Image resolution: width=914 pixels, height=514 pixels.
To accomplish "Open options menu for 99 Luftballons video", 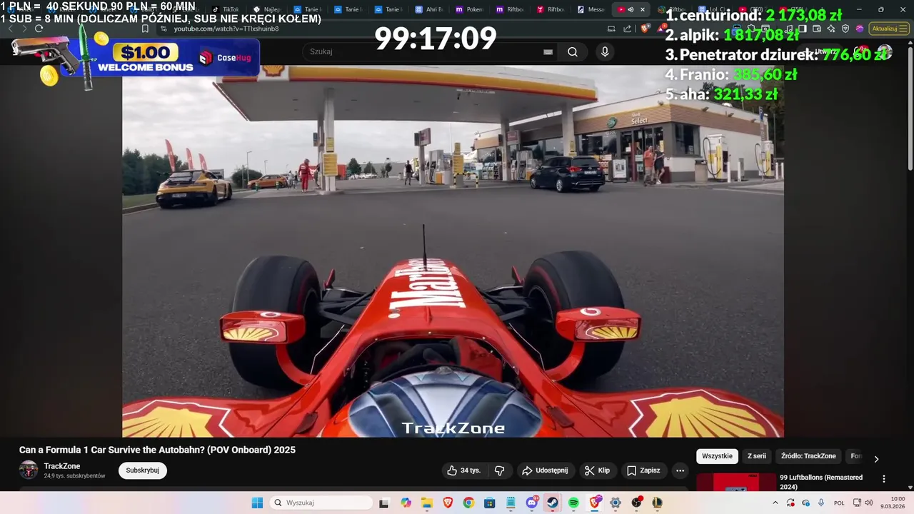I will 884,479.
